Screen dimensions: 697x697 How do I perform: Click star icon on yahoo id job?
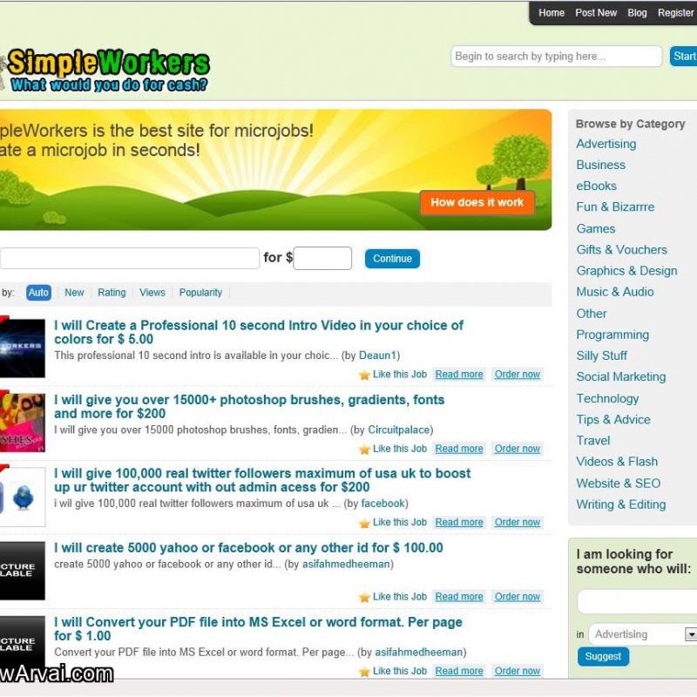364,598
